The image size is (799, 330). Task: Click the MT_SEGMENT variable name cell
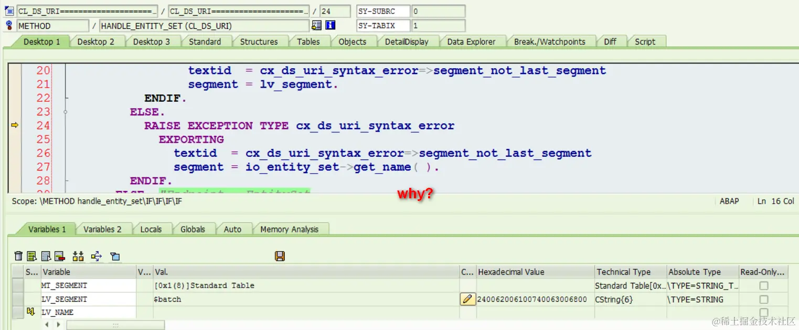[x=88, y=285]
